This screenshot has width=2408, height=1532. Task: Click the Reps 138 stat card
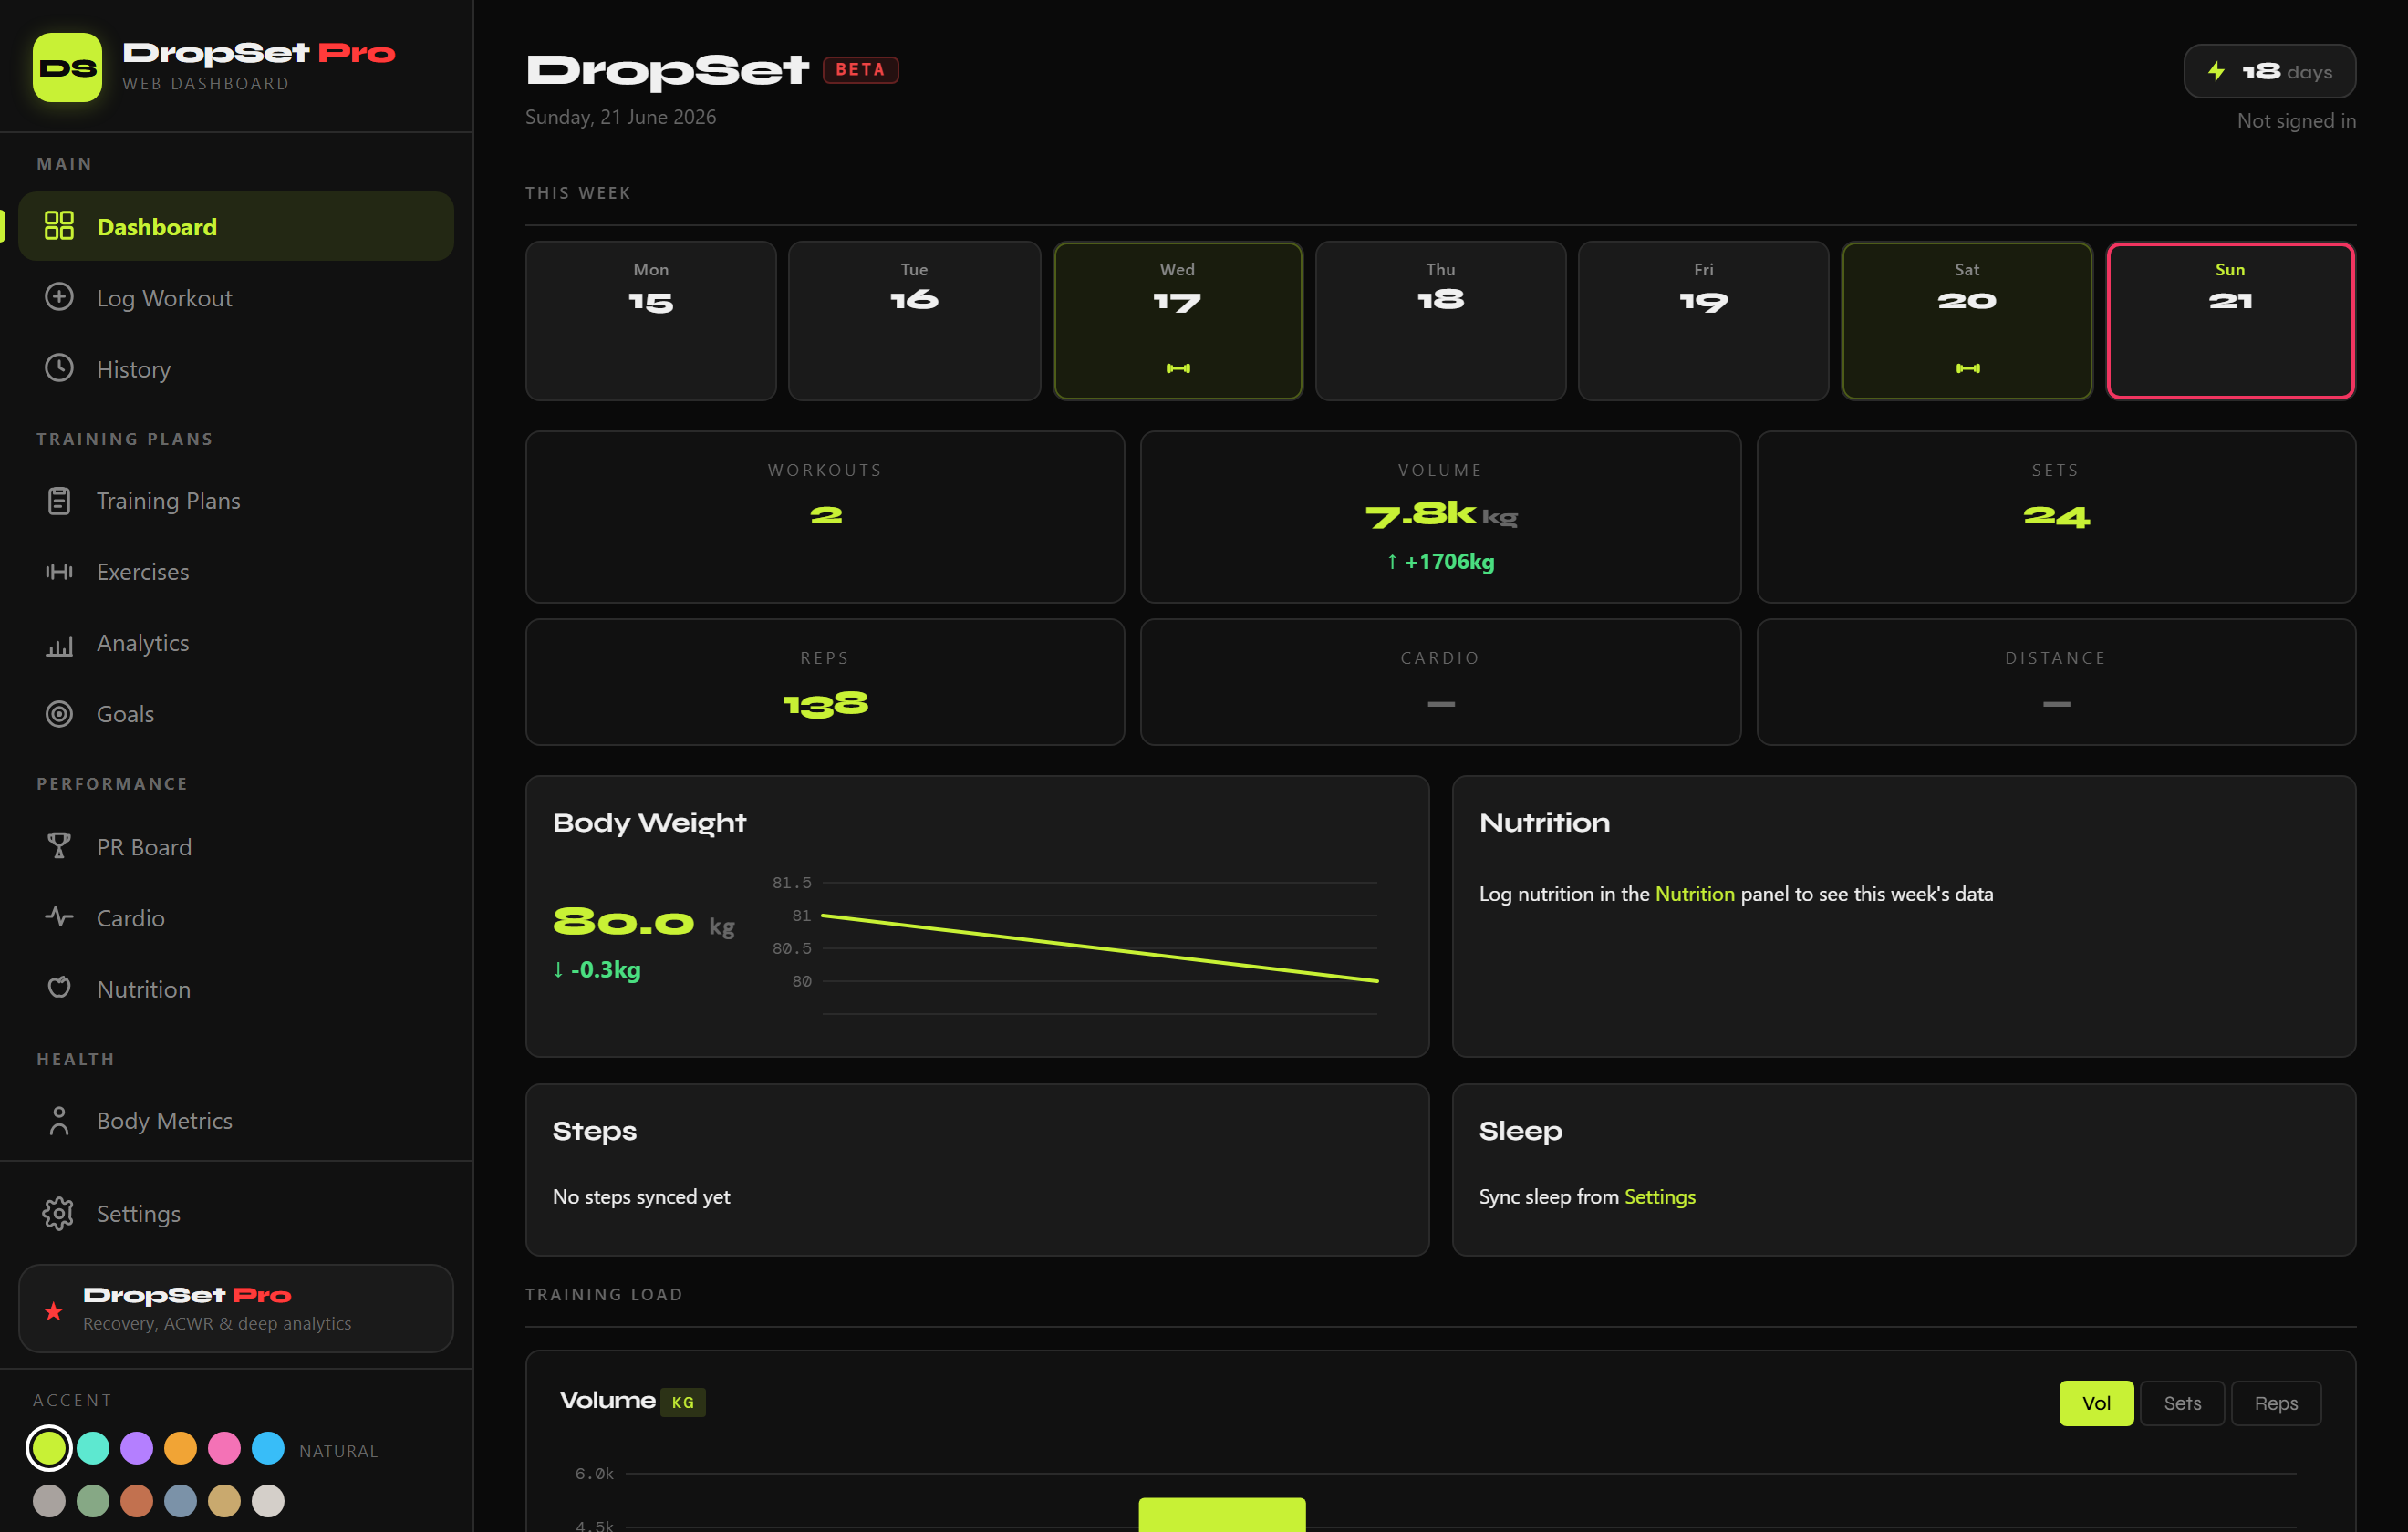tap(825, 682)
